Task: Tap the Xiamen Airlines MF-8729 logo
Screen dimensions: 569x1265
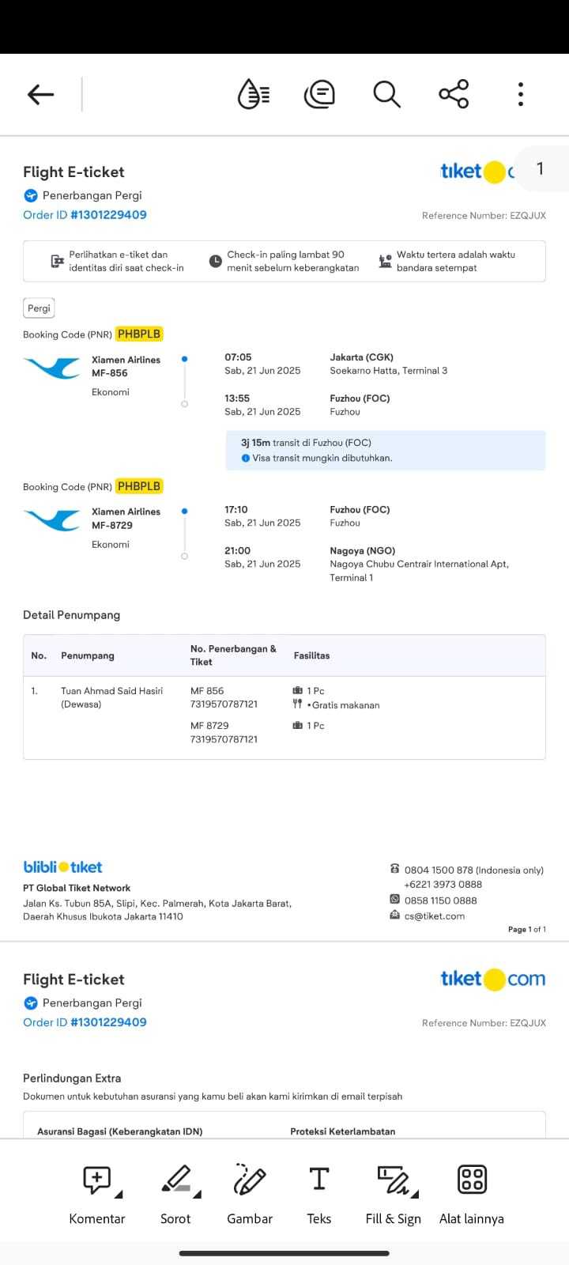Action: coord(51,519)
